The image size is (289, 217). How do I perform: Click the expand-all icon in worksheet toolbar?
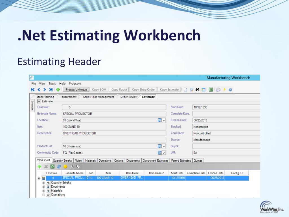[72, 167]
